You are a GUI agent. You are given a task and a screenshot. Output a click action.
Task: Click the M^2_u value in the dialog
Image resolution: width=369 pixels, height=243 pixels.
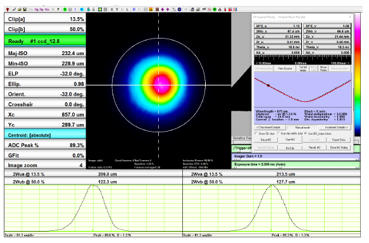click(278, 26)
